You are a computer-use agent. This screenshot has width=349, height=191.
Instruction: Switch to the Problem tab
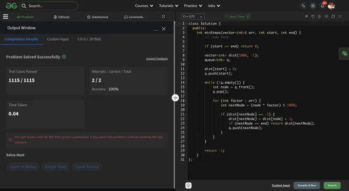point(25,17)
